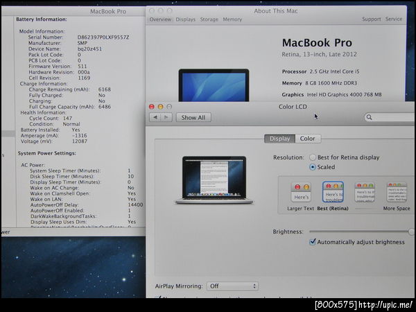
Task: Select the More Space resolution icon
Action: 397,192
